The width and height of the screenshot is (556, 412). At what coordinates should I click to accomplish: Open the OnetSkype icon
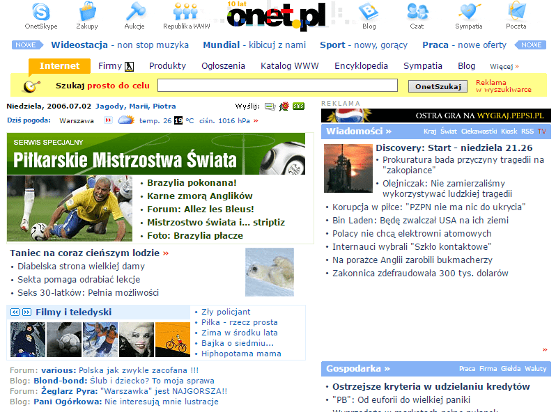41,15
